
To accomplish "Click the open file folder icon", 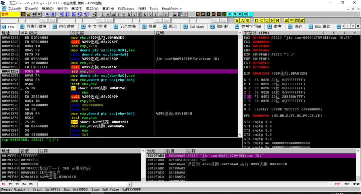I will pyautogui.click(x=28, y=14).
